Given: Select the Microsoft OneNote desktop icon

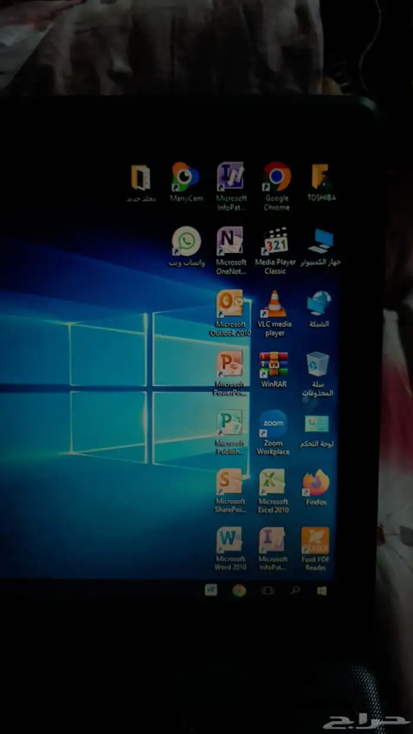Looking at the screenshot, I should click(x=230, y=241).
